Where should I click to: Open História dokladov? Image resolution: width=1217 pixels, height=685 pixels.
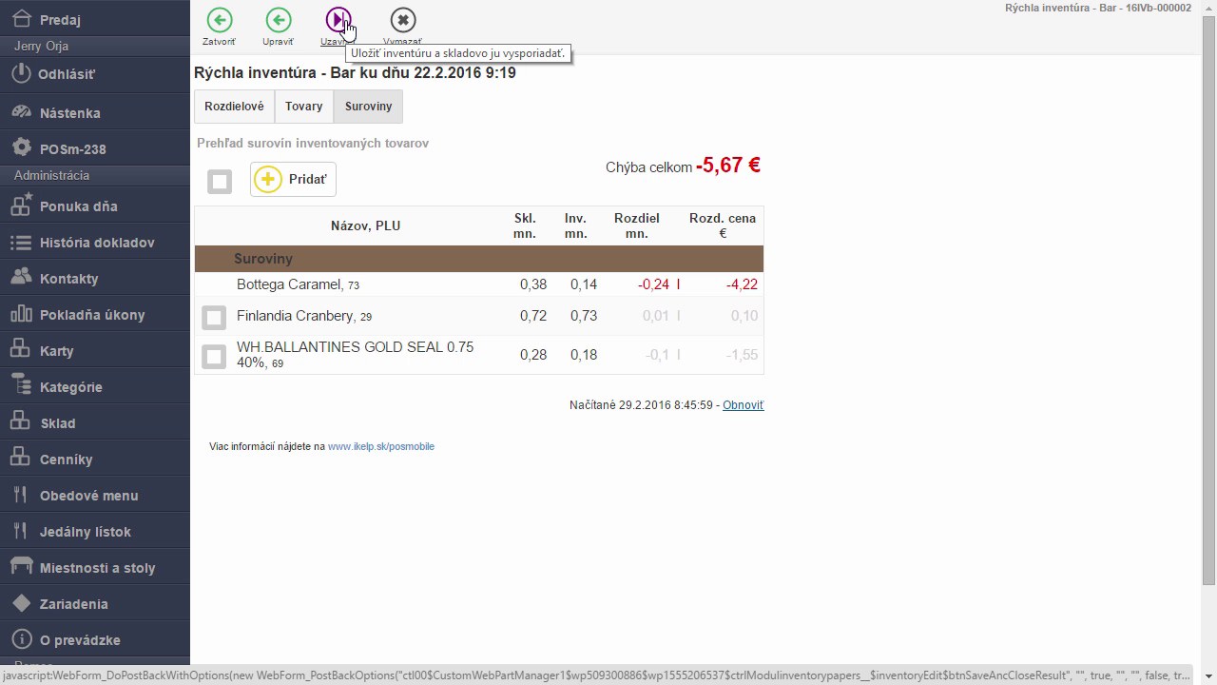click(95, 242)
